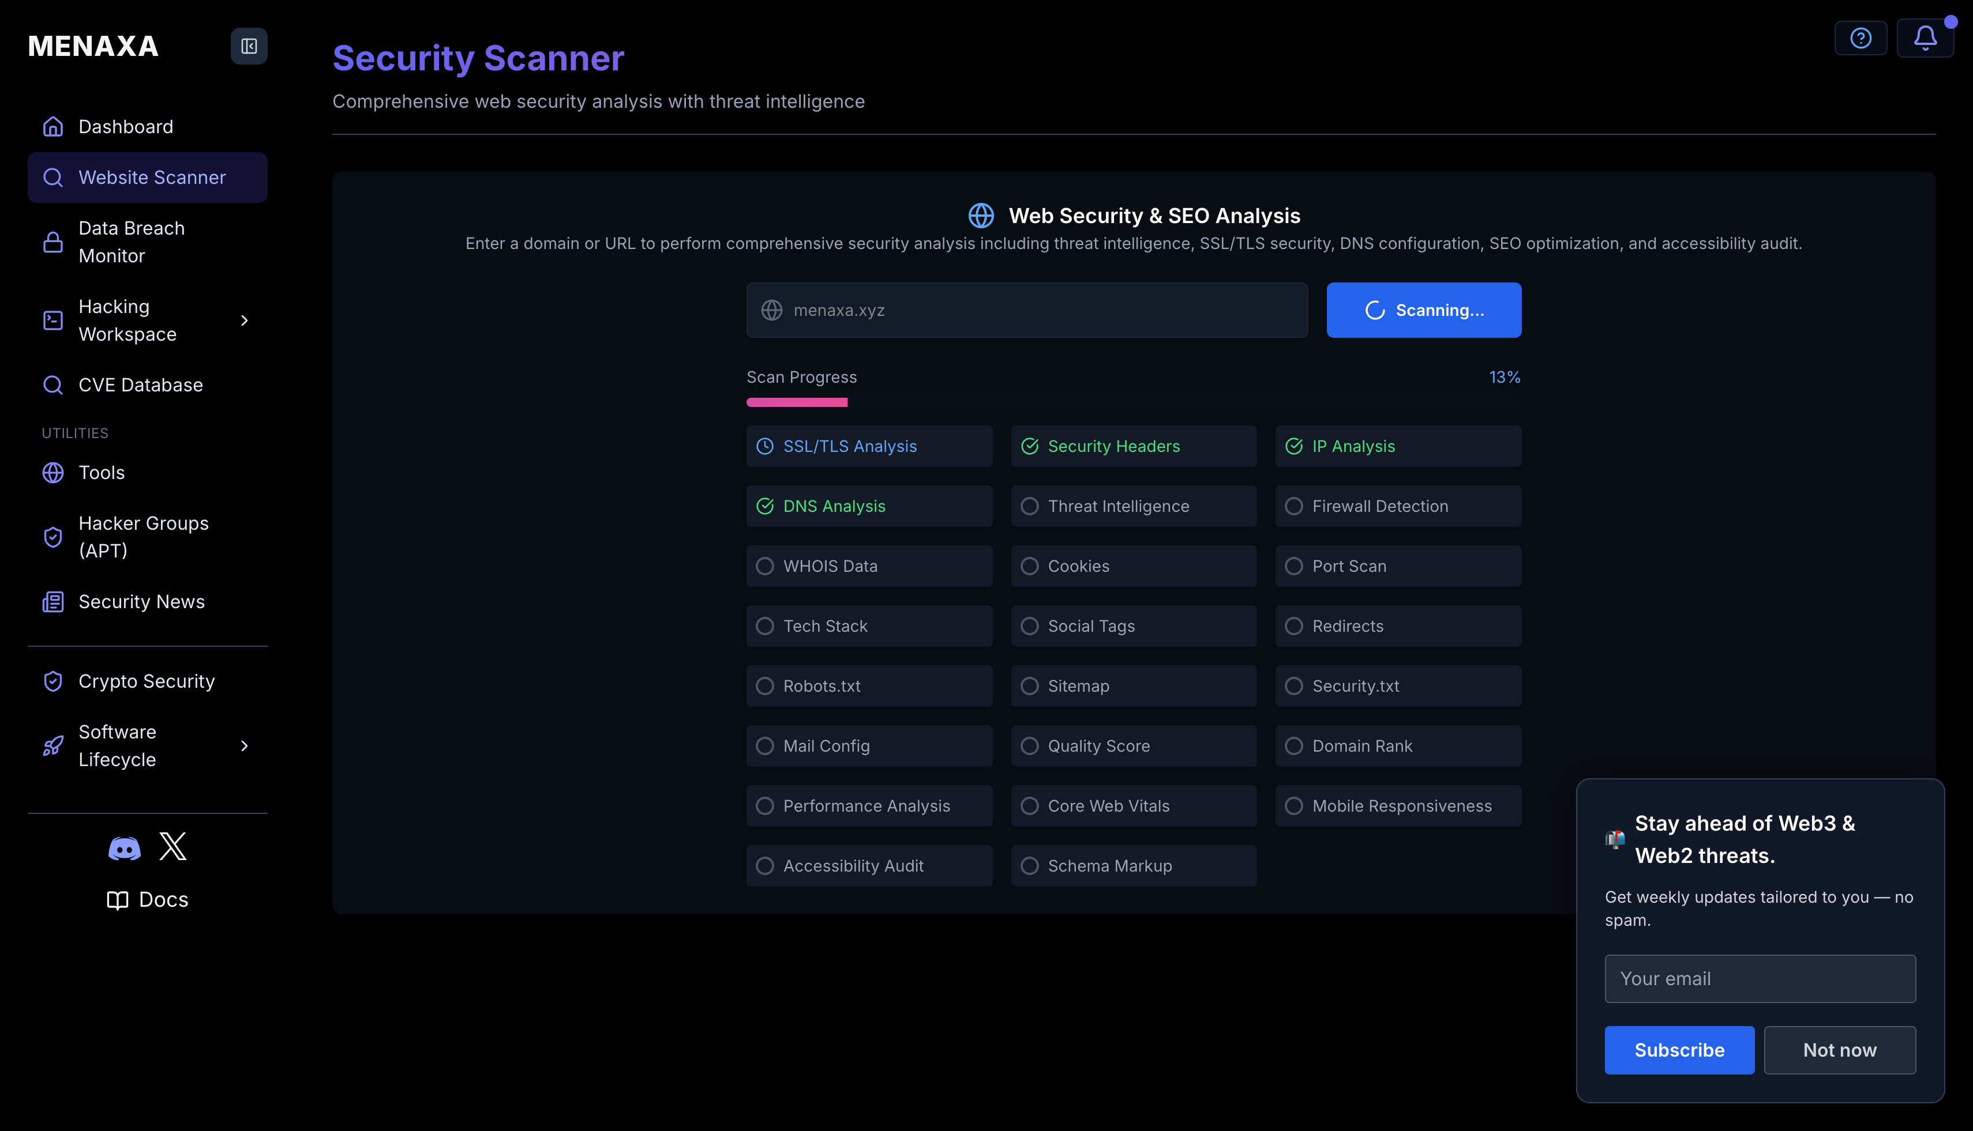The width and height of the screenshot is (1973, 1131).
Task: Click the Core Web Vitals scan item
Action: (x=1134, y=806)
